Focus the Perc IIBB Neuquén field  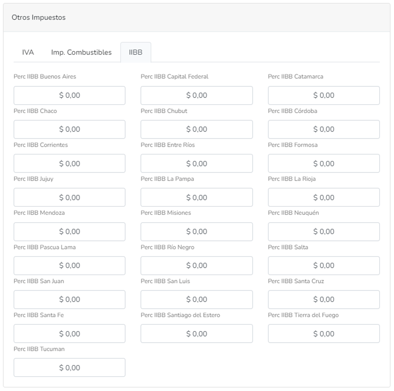[324, 232]
